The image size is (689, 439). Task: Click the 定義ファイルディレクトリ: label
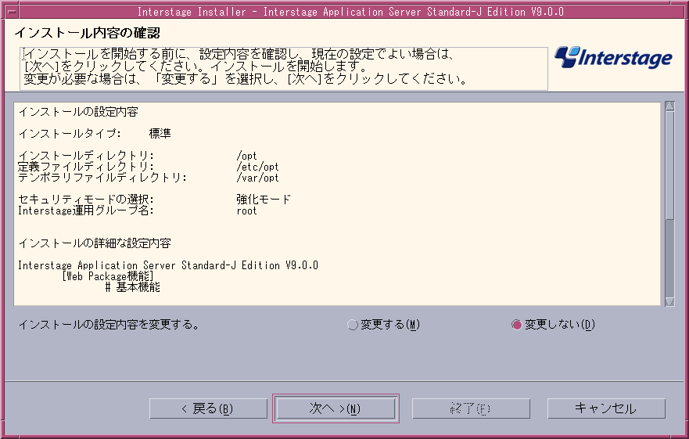(86, 167)
